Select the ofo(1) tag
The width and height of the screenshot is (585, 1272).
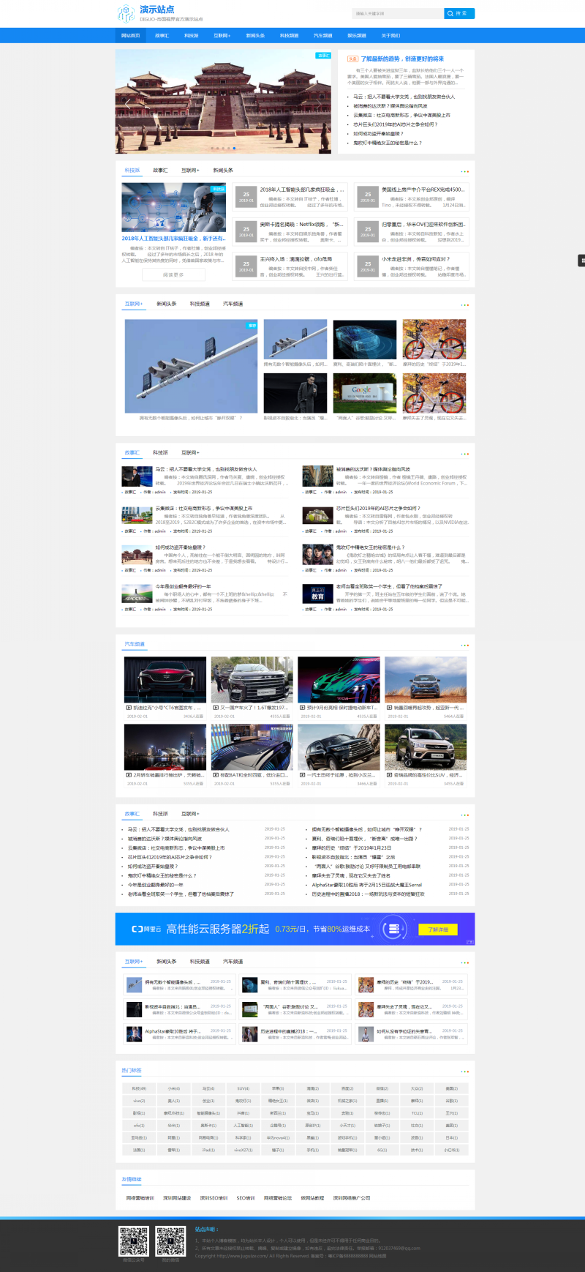pos(139,1125)
